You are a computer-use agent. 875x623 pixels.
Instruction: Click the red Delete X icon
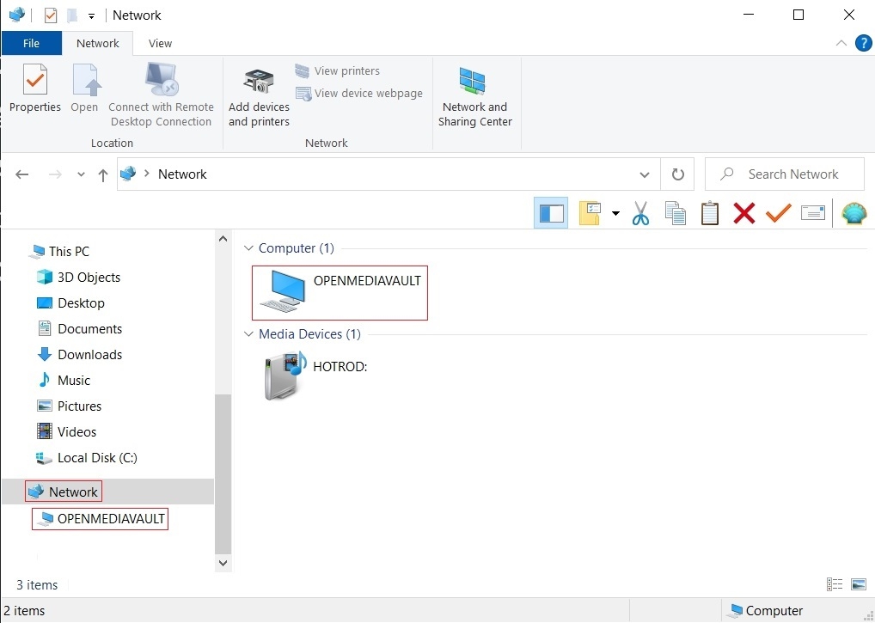pyautogui.click(x=743, y=213)
